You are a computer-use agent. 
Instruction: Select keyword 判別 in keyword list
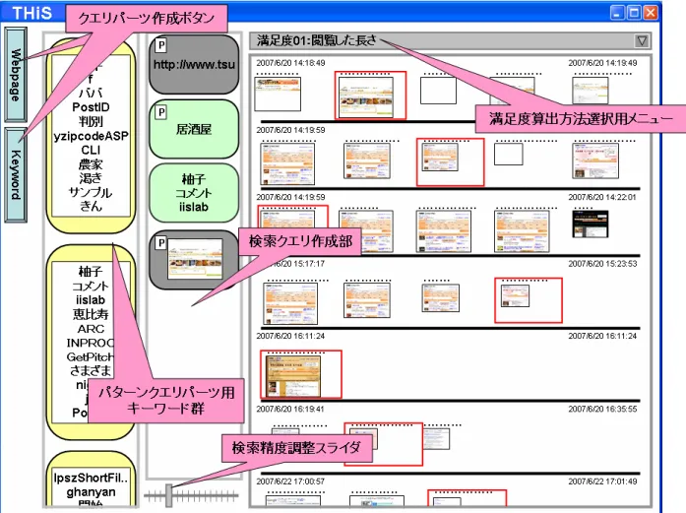pyautogui.click(x=91, y=122)
